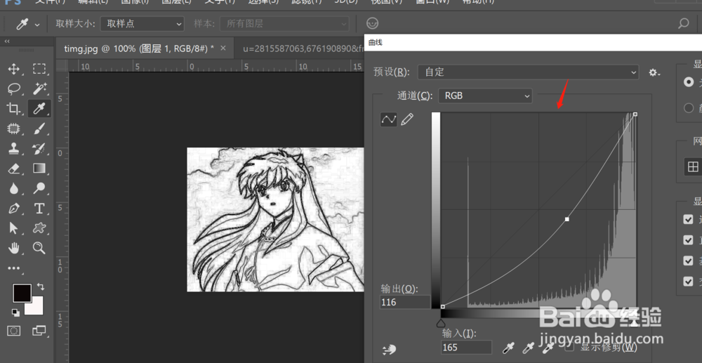The height and width of the screenshot is (363, 702).
Task: Click the smiley sampling ring icon
Action: click(372, 23)
